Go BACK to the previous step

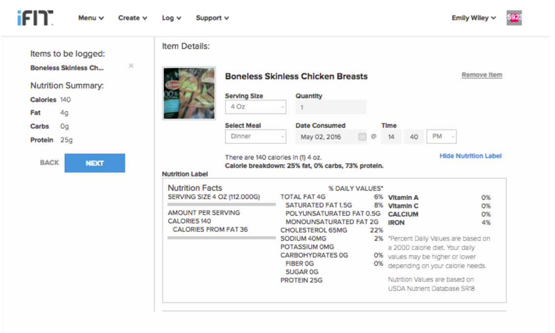coord(49,163)
